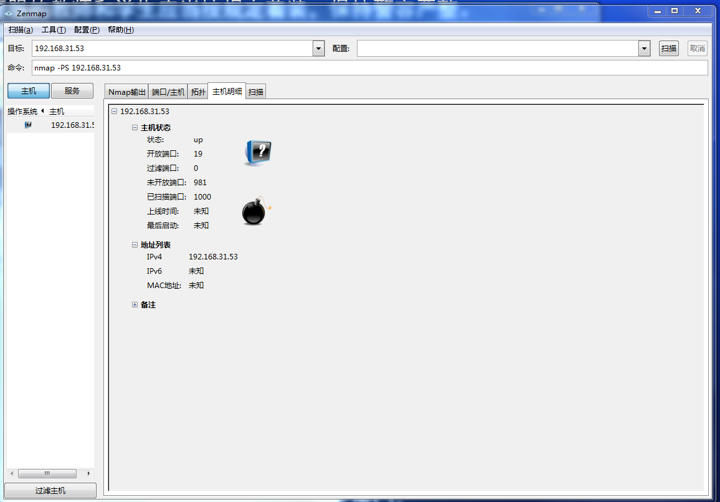Collapse the 192.168.31.53 root node
720x502 pixels.
click(114, 111)
